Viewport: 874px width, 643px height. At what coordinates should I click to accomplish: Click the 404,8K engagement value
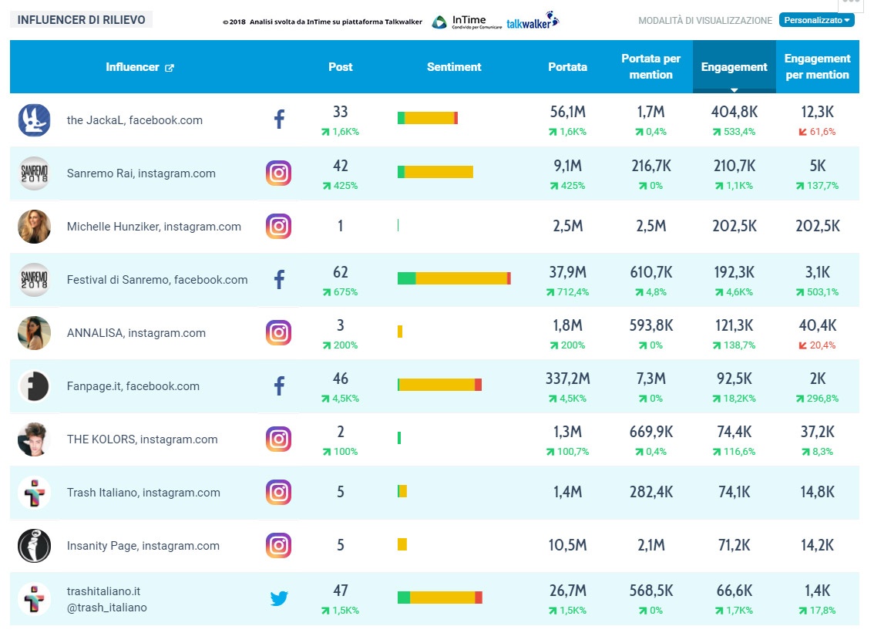pos(734,112)
